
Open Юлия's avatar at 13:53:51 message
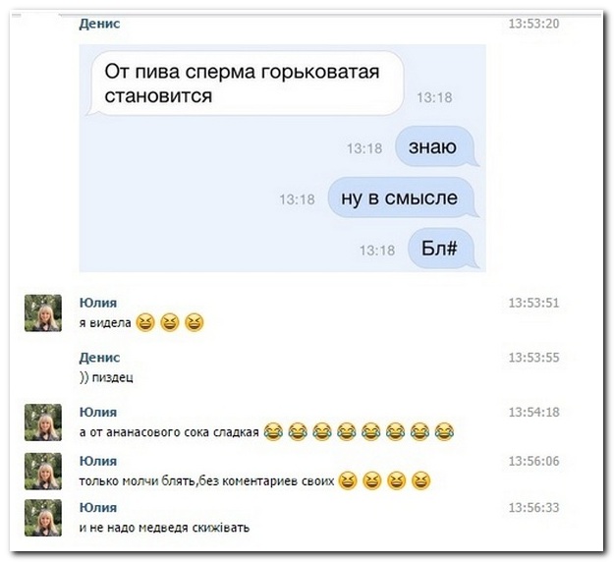pos(43,312)
